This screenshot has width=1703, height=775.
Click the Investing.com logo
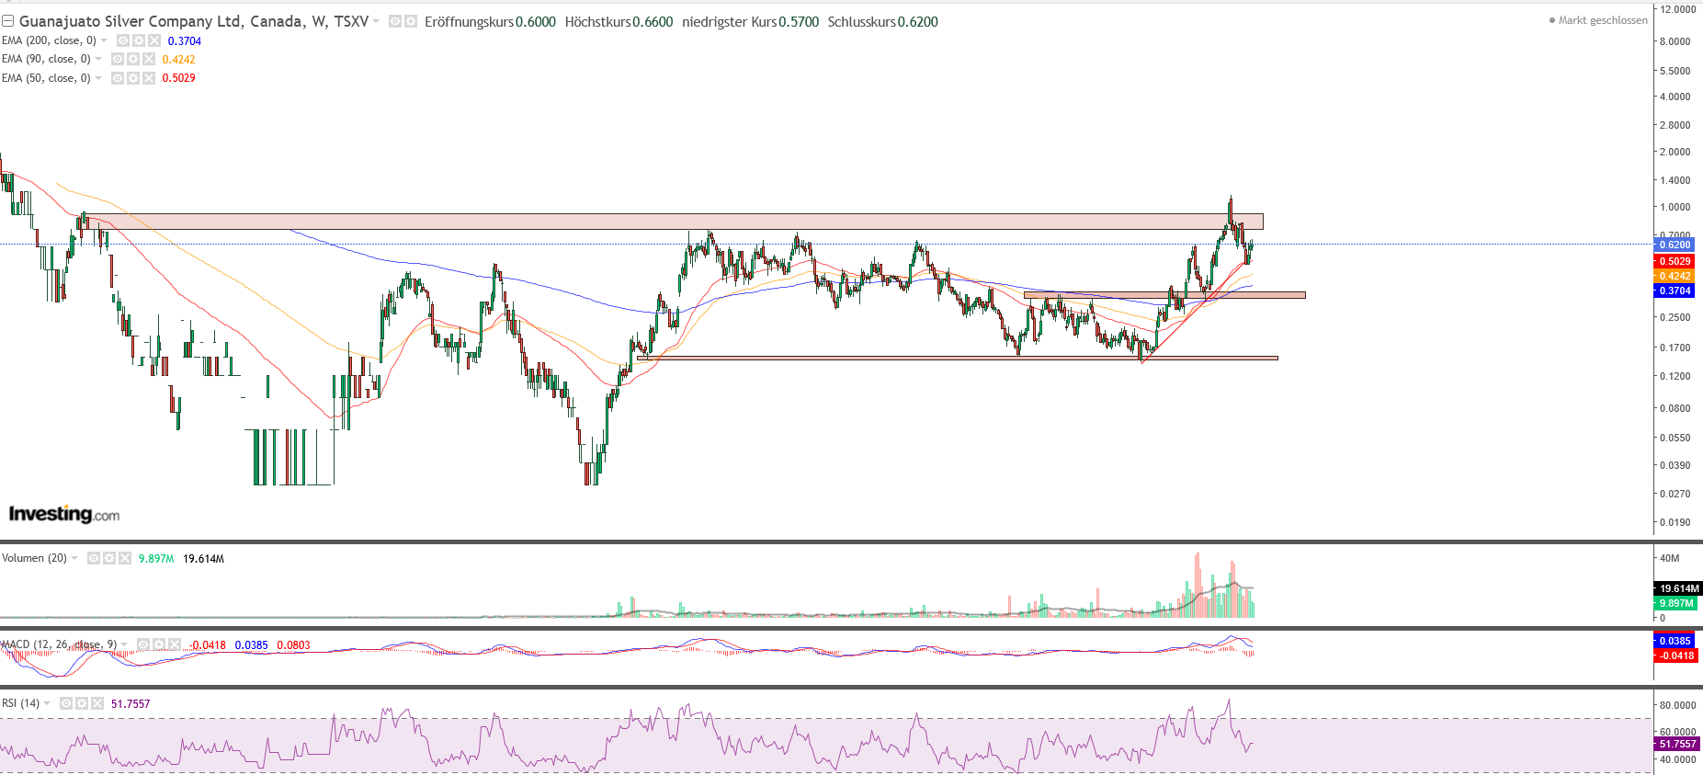64,514
